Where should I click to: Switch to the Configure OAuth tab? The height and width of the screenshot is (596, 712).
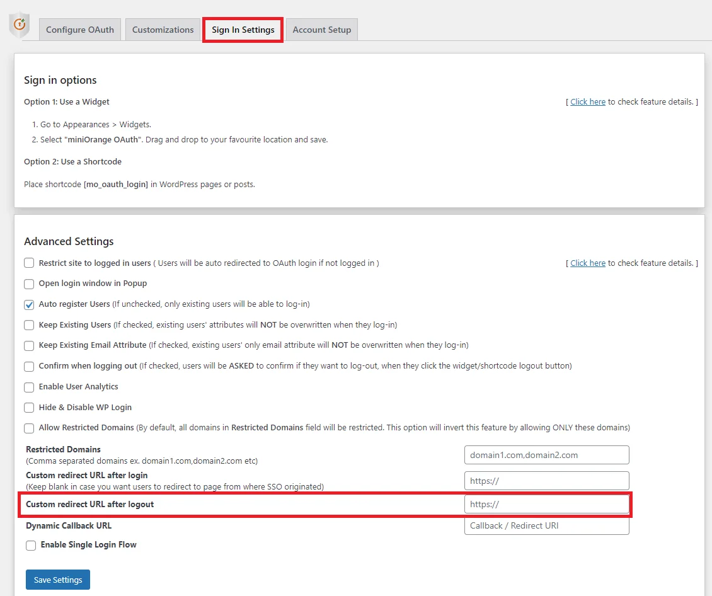coord(79,29)
